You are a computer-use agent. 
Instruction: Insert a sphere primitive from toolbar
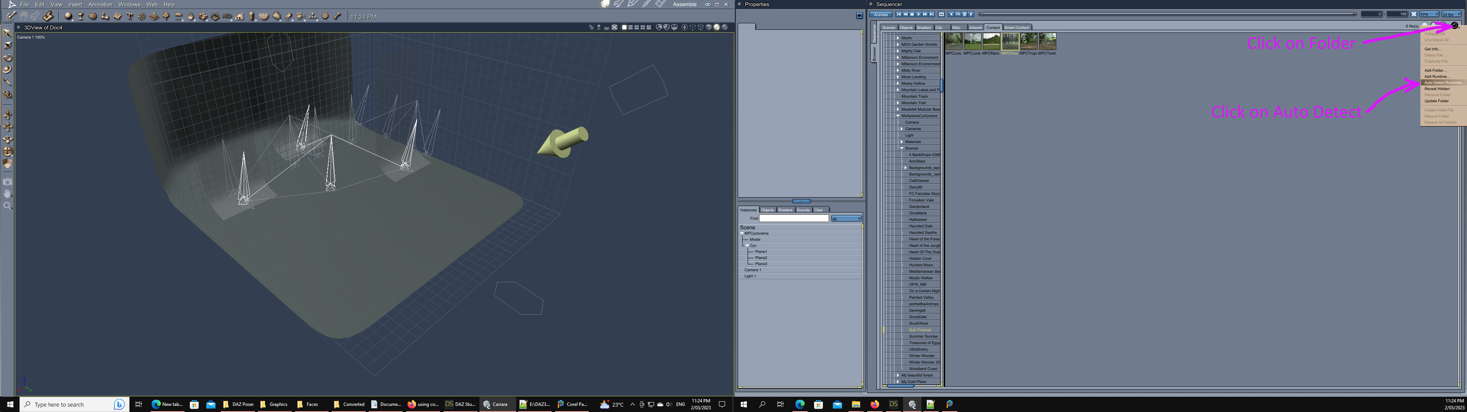point(68,16)
